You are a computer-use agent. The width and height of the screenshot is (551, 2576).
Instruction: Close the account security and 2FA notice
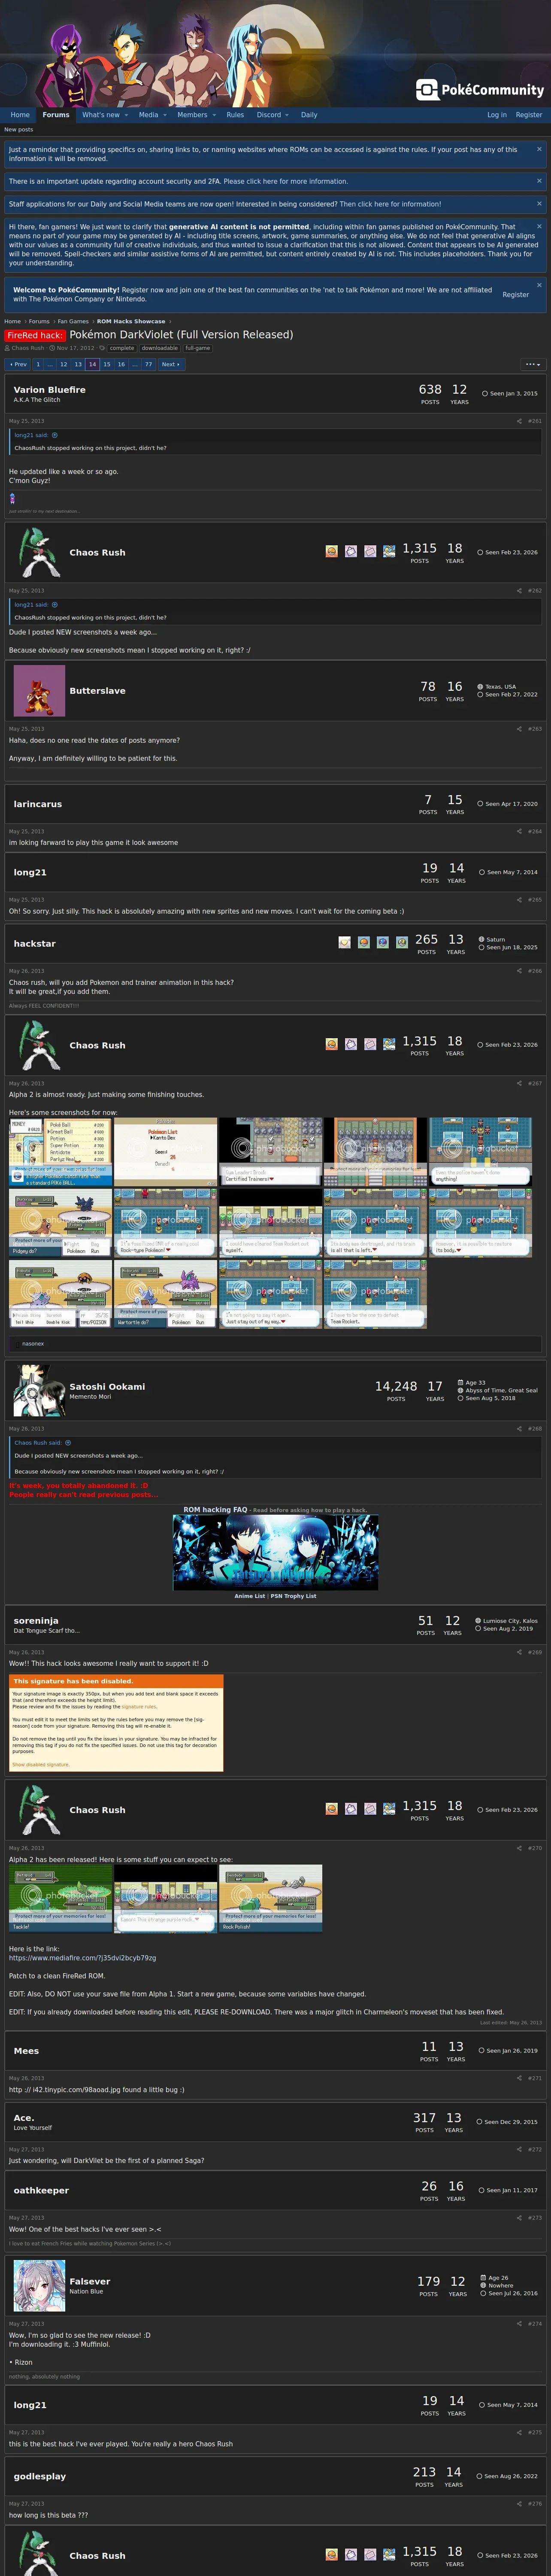(539, 181)
